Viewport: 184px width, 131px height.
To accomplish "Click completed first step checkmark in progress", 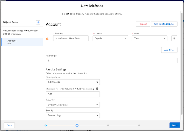I will [46, 125].
